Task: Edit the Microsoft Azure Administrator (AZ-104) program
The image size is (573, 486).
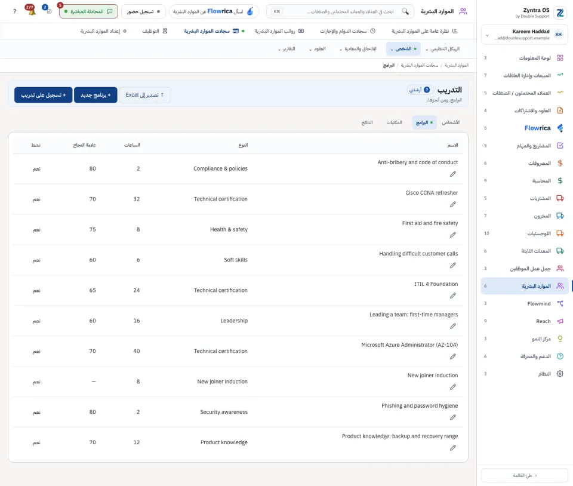Action: (x=453, y=356)
